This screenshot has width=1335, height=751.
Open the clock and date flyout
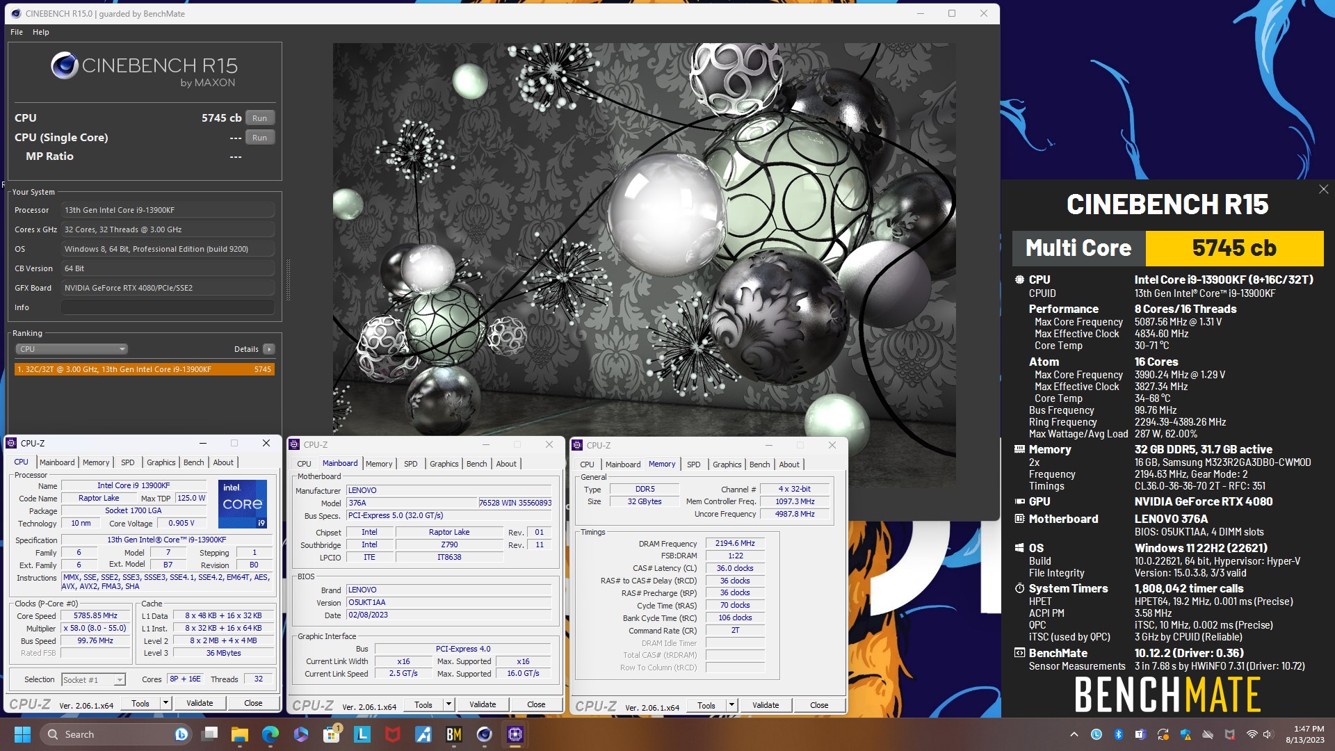click(x=1305, y=734)
